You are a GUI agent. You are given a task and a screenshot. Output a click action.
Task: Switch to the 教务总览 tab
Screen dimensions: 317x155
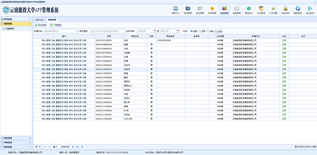pos(40,20)
